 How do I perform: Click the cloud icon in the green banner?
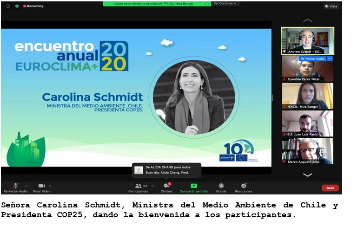(207, 4)
